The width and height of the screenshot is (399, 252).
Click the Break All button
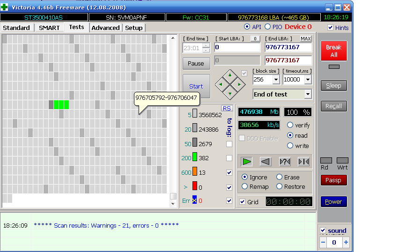333,51
